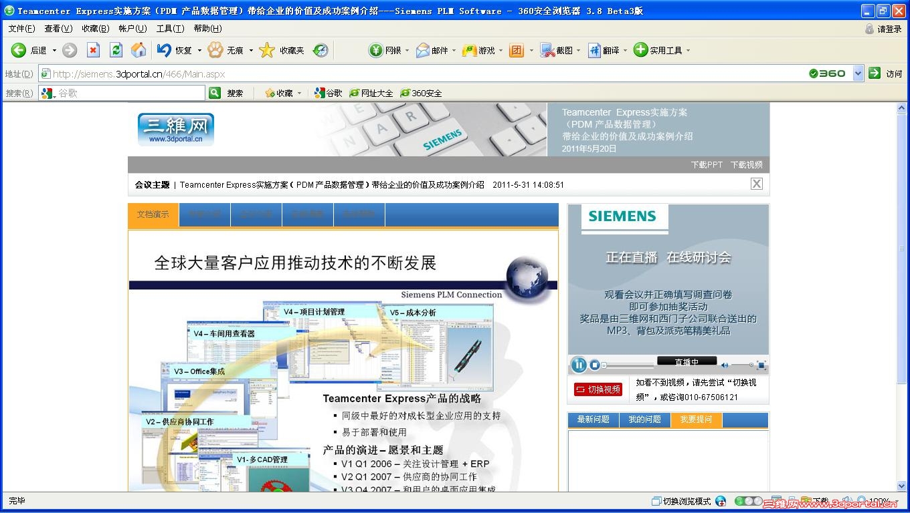This screenshot has width=910, height=513.
Task: Go back with the 后退 arrow icon
Action: (x=19, y=50)
